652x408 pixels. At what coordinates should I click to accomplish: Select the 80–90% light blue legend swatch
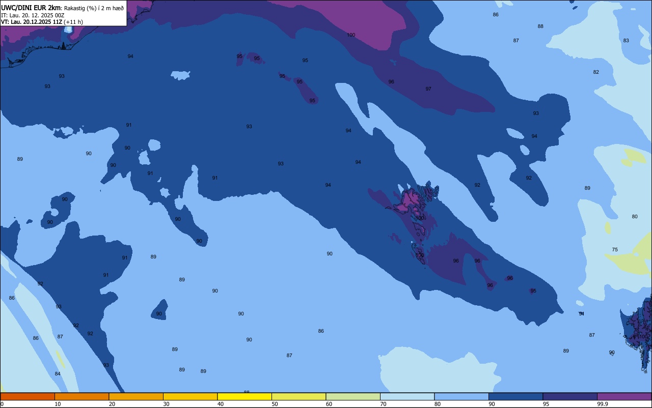(461, 396)
